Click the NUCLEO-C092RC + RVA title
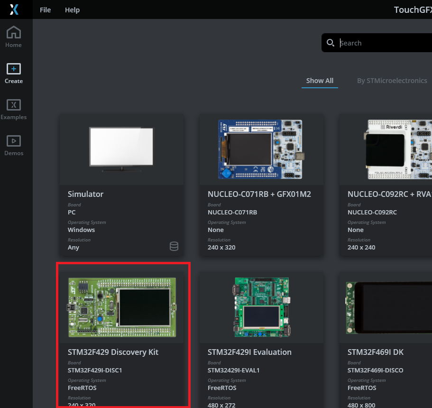432x408 pixels. 390,194
